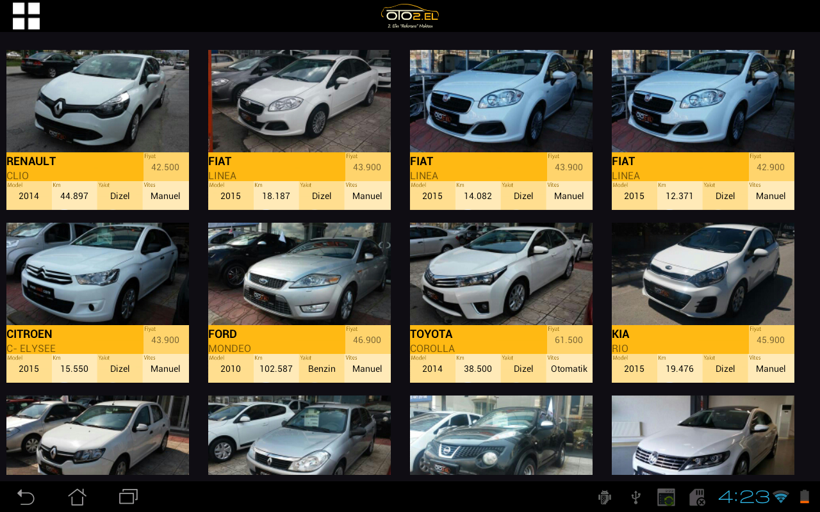The height and width of the screenshot is (512, 820).
Task: Tap the Mondeo model year 2010
Action: (x=231, y=369)
